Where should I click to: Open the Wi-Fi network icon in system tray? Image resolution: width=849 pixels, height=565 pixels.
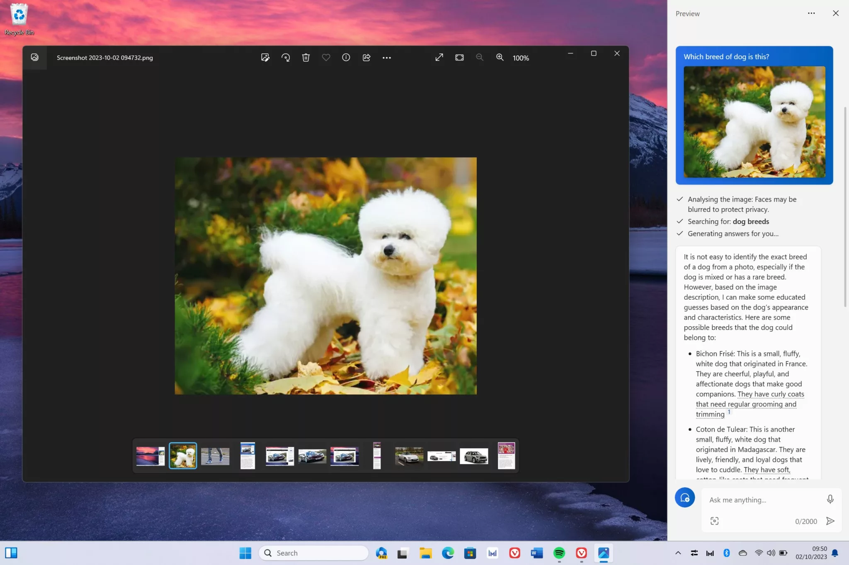click(759, 553)
